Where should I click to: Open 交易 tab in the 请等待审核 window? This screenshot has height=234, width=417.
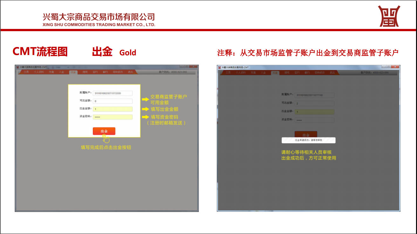tap(228, 73)
